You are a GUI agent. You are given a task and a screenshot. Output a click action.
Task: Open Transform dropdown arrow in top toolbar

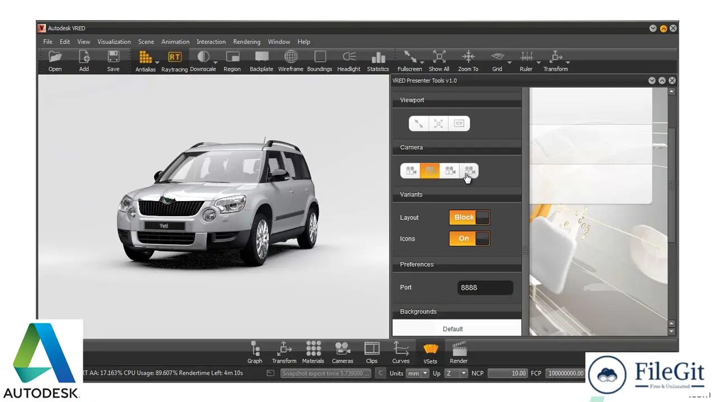coord(568,63)
